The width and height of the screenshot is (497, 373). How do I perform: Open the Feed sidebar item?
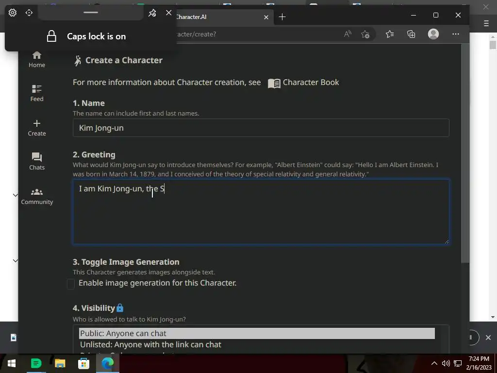tap(37, 93)
